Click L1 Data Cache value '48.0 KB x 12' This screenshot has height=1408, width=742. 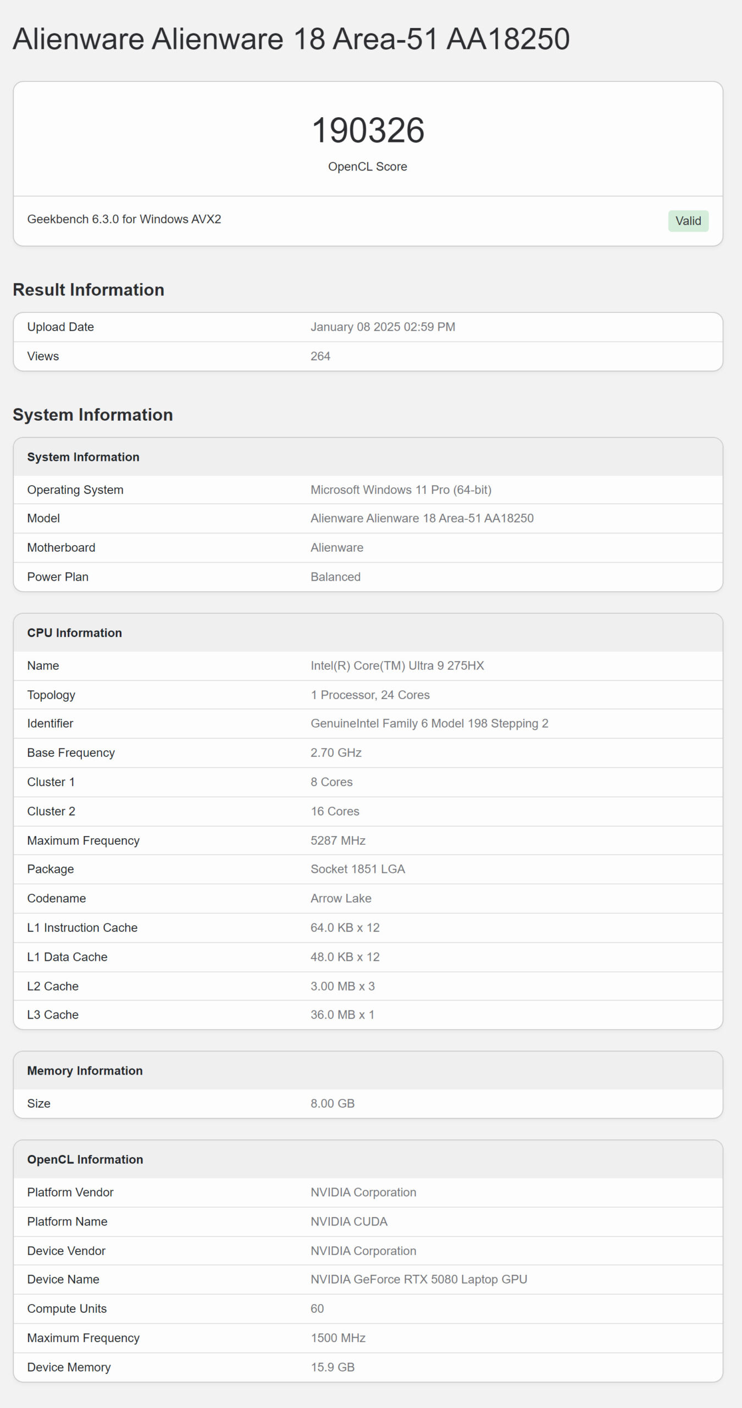click(345, 957)
